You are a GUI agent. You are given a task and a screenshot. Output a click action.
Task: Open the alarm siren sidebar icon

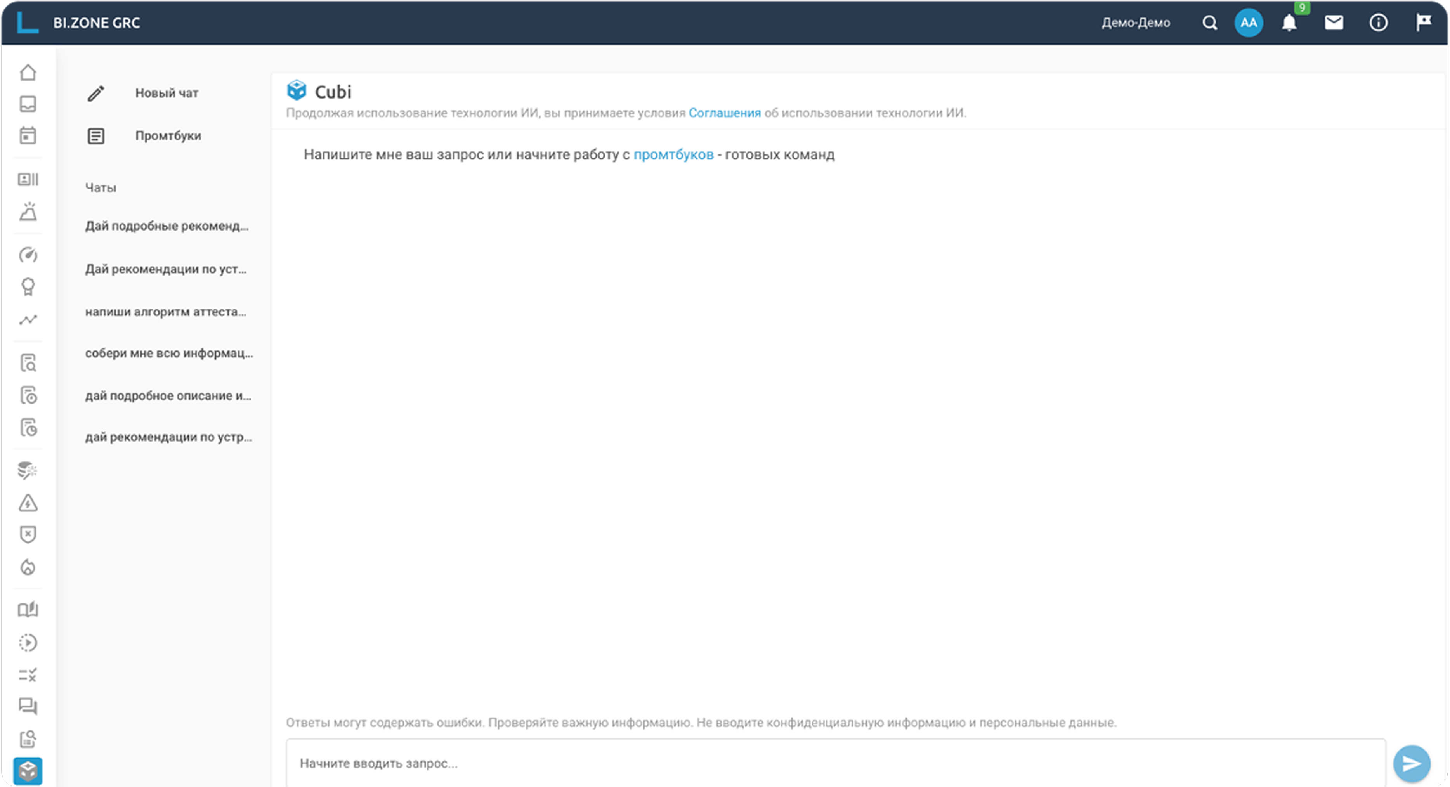pos(28,211)
